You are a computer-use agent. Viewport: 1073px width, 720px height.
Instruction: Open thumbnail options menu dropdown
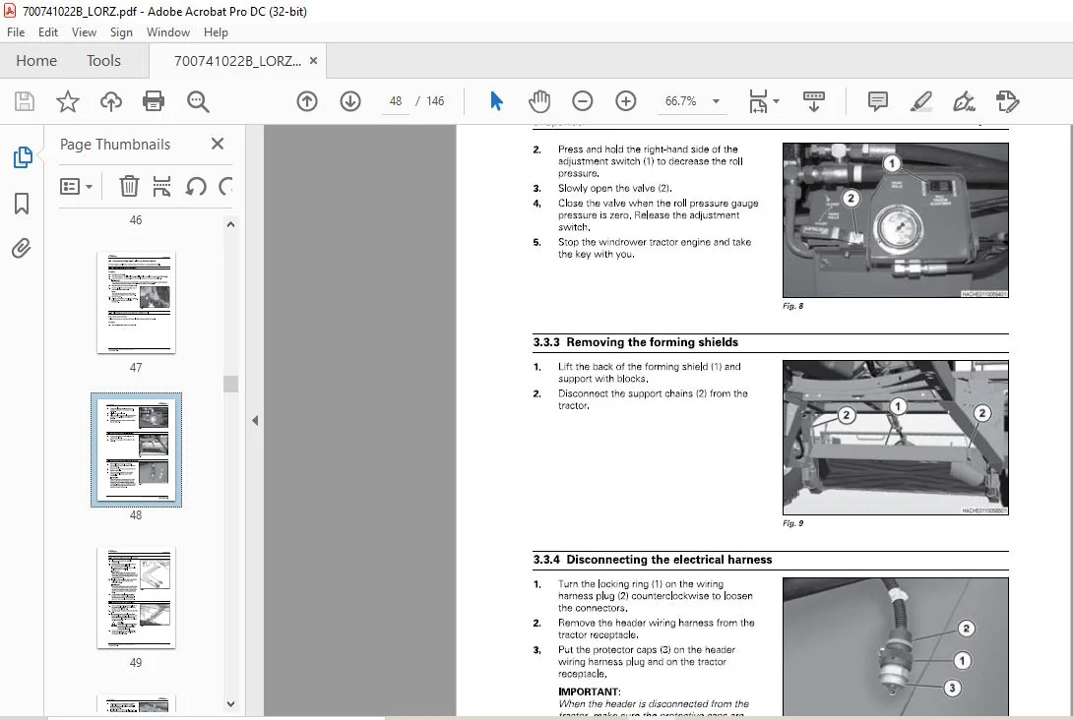pos(77,186)
